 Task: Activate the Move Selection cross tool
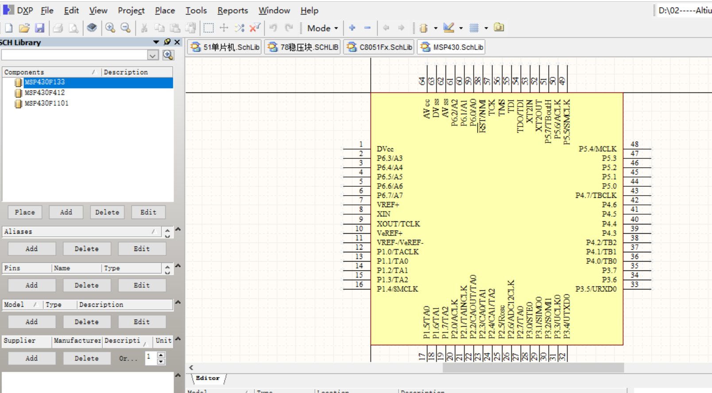(224, 28)
